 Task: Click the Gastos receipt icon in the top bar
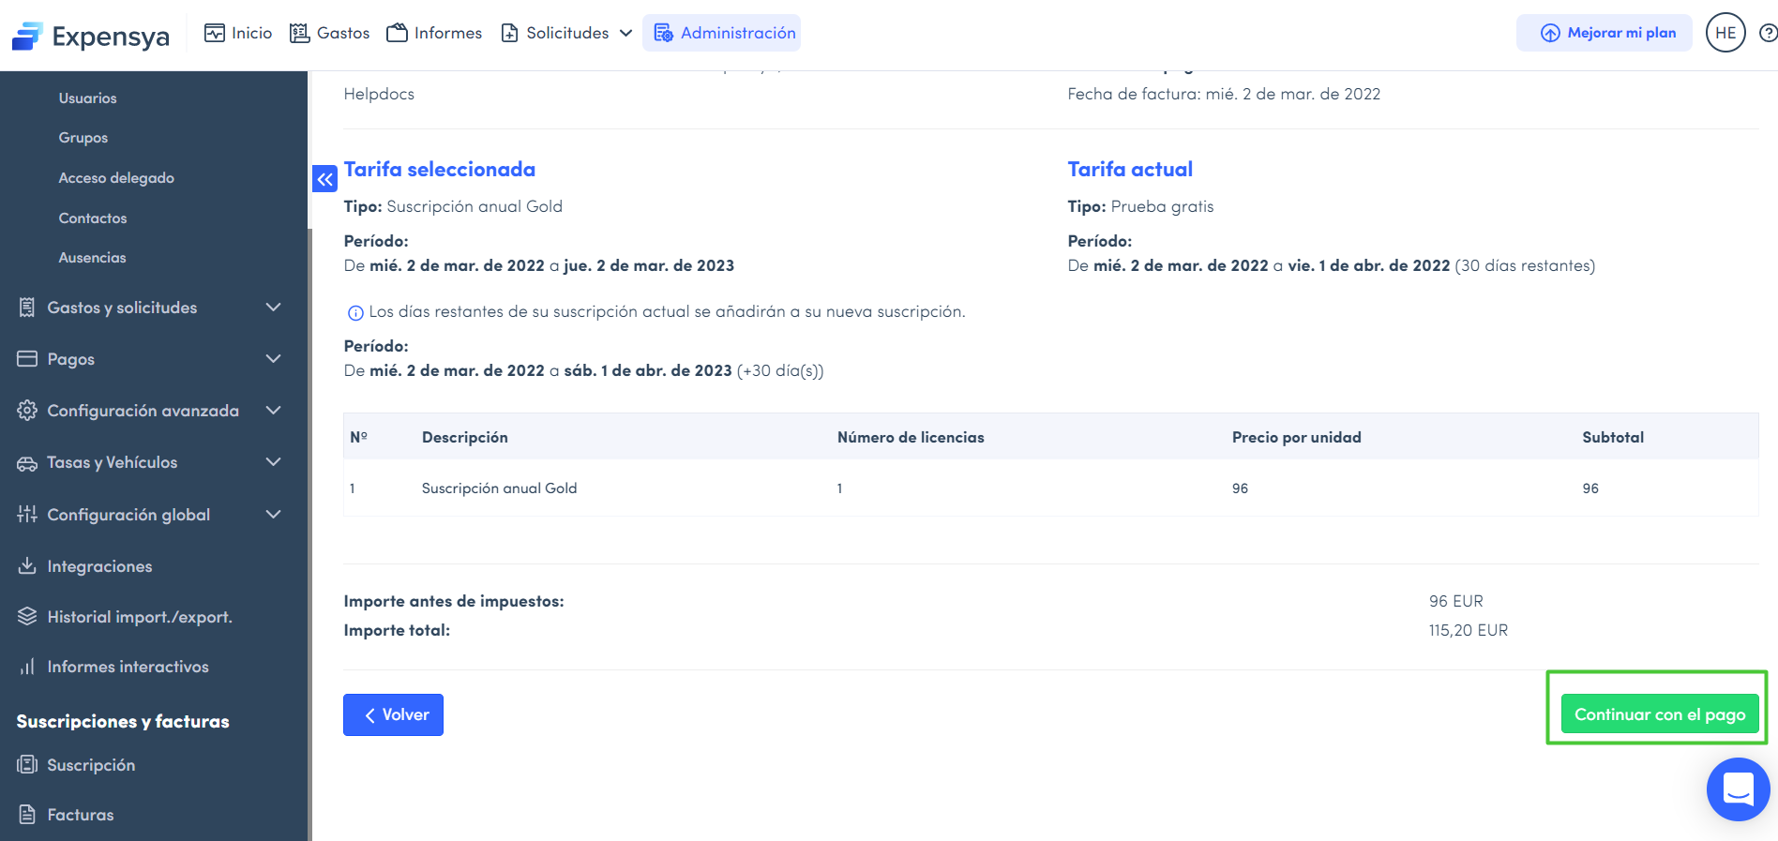(300, 33)
